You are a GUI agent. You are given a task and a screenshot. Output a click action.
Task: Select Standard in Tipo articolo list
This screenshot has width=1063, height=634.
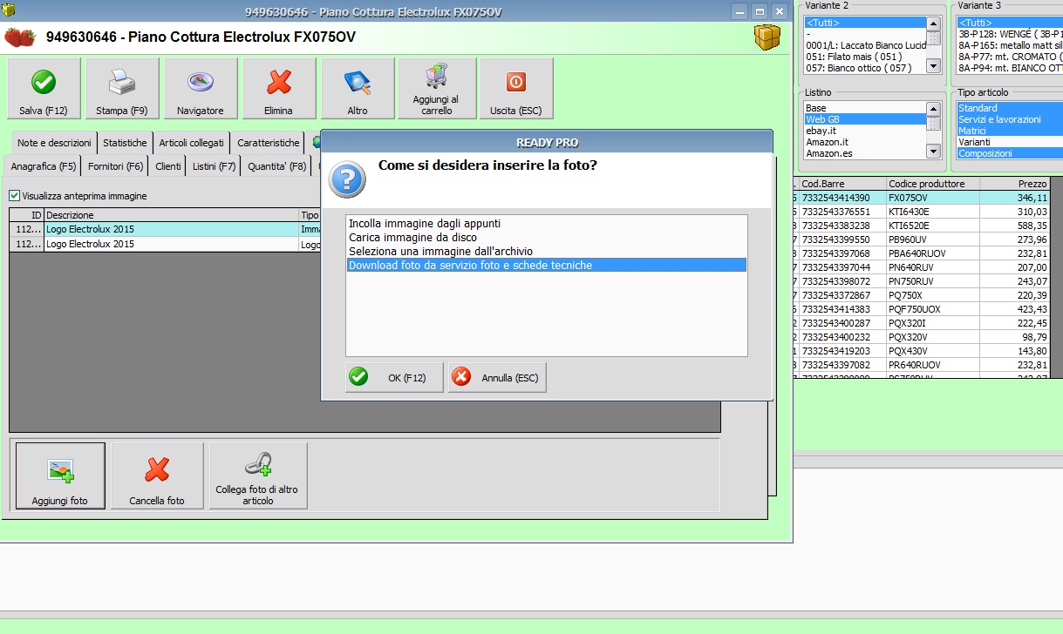point(1010,108)
